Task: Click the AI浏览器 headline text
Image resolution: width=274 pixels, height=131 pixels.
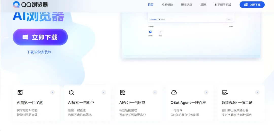Action: [x=39, y=17]
